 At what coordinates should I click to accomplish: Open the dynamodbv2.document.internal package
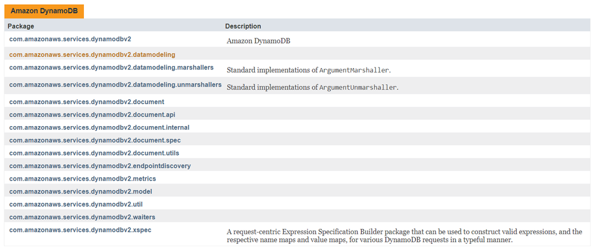pyautogui.click(x=100, y=127)
